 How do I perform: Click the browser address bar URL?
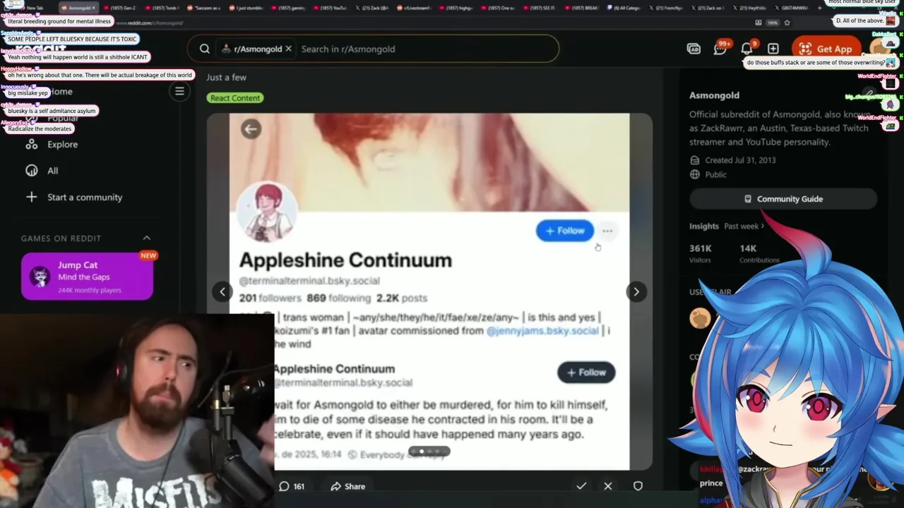(150, 23)
